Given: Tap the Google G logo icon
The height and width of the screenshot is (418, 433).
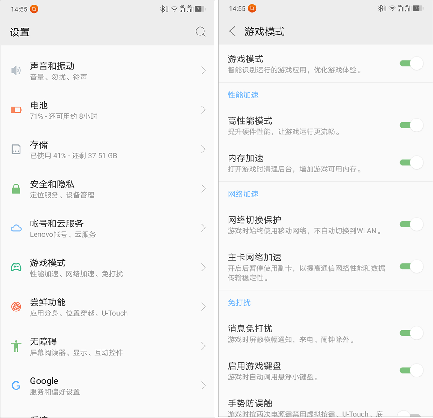Looking at the screenshot, I should 16,385.
